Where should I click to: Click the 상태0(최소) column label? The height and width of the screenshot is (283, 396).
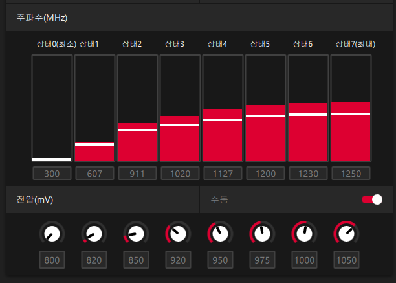(x=56, y=44)
